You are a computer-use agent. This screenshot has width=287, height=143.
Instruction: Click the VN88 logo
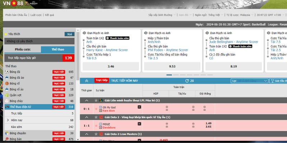pos(13,3)
